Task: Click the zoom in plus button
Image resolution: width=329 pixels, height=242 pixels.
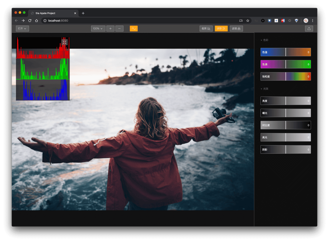Action: (110, 29)
